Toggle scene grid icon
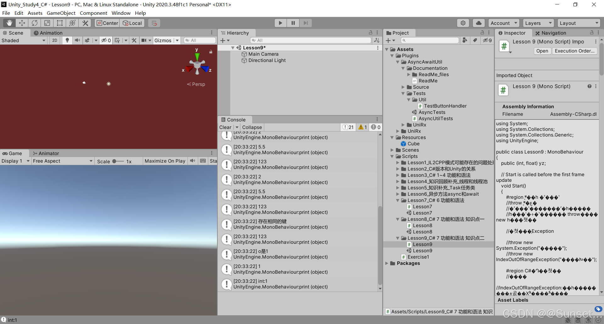 pos(117,40)
